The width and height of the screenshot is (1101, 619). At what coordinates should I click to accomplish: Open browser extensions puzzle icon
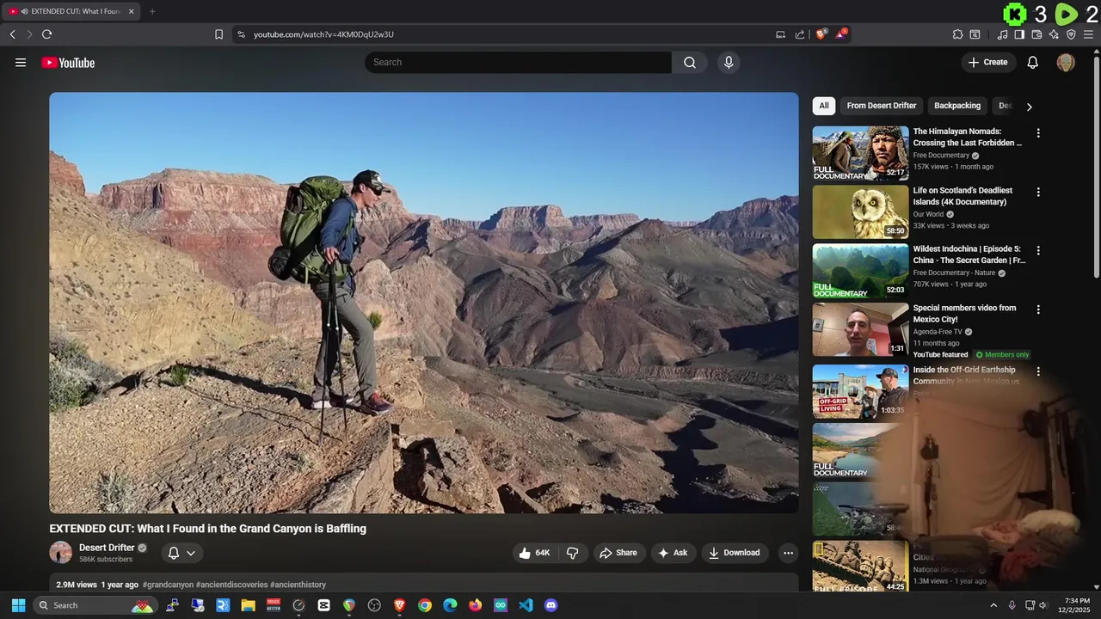(x=957, y=34)
